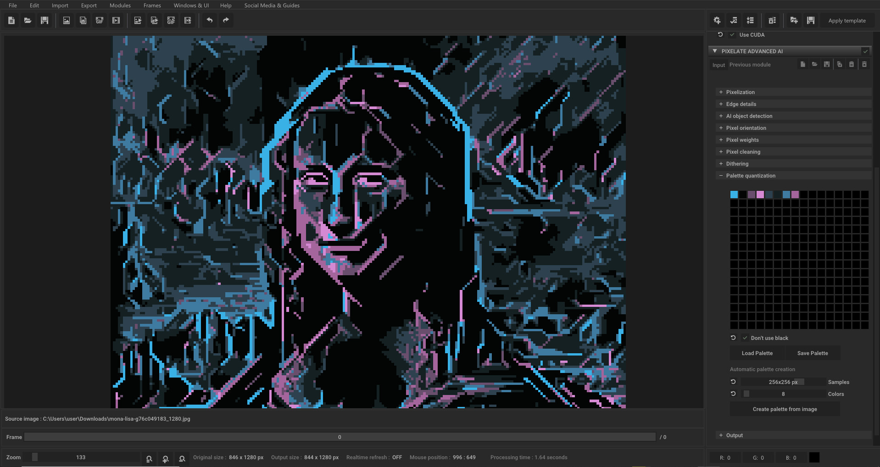The image size is (880, 467).
Task: Click the undo arrow in toolbar
Action: coord(210,20)
